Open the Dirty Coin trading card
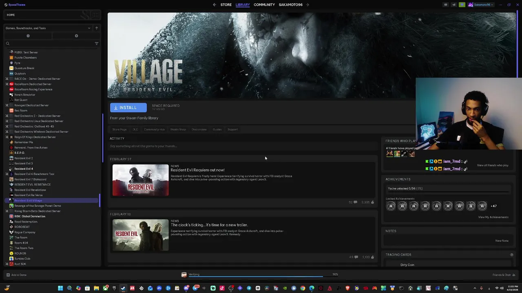The image size is (522, 293). tap(407, 265)
